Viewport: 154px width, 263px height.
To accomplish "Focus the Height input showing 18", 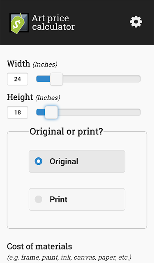I will coord(17,112).
